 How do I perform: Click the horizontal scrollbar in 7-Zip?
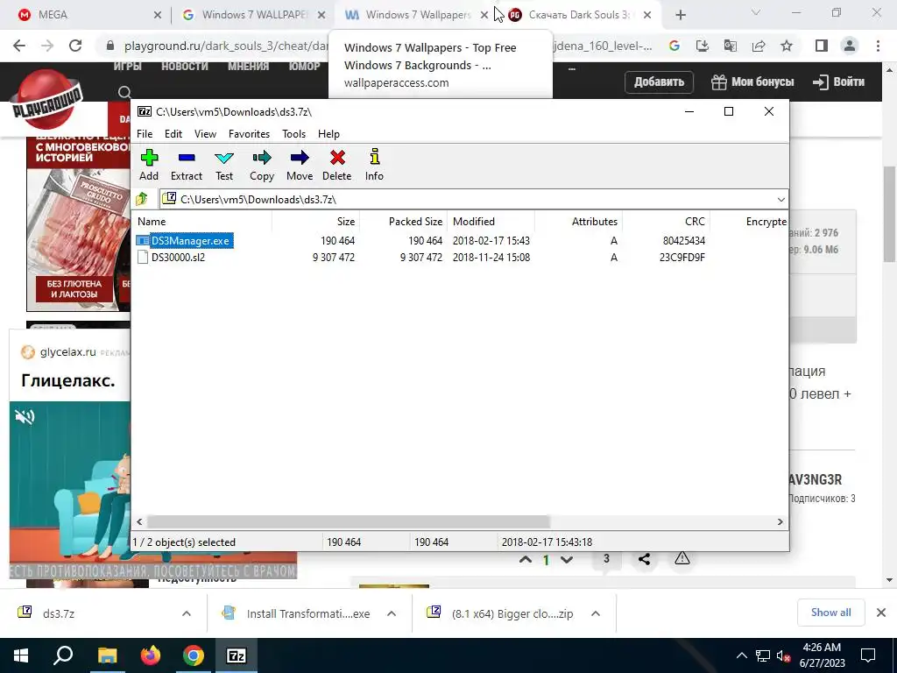click(x=349, y=522)
